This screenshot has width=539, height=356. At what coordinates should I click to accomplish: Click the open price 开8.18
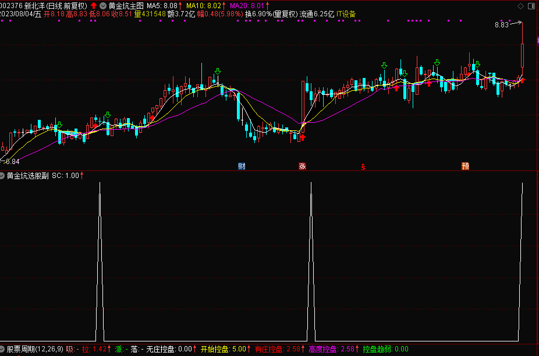pyautogui.click(x=54, y=14)
